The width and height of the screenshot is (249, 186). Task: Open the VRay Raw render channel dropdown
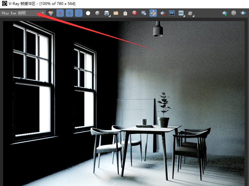[x=23, y=13]
